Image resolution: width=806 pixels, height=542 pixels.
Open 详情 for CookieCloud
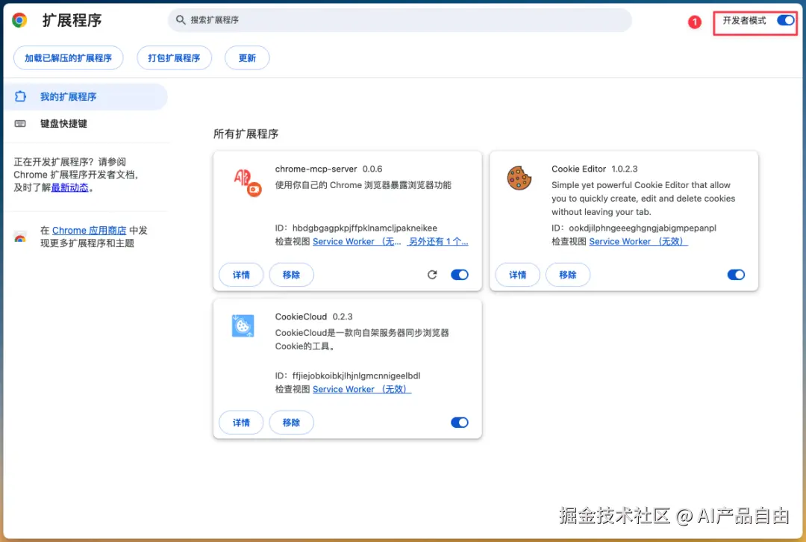point(241,423)
